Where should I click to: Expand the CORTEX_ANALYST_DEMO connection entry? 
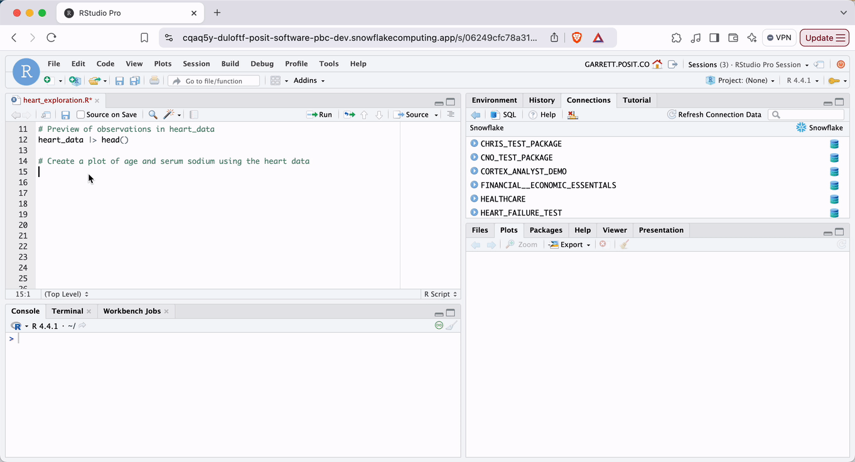point(474,171)
